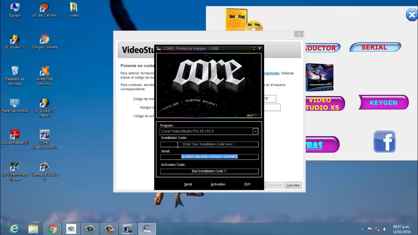
Task: Click the VideoStudio Pro X5 box thumbnail
Action: (319, 77)
